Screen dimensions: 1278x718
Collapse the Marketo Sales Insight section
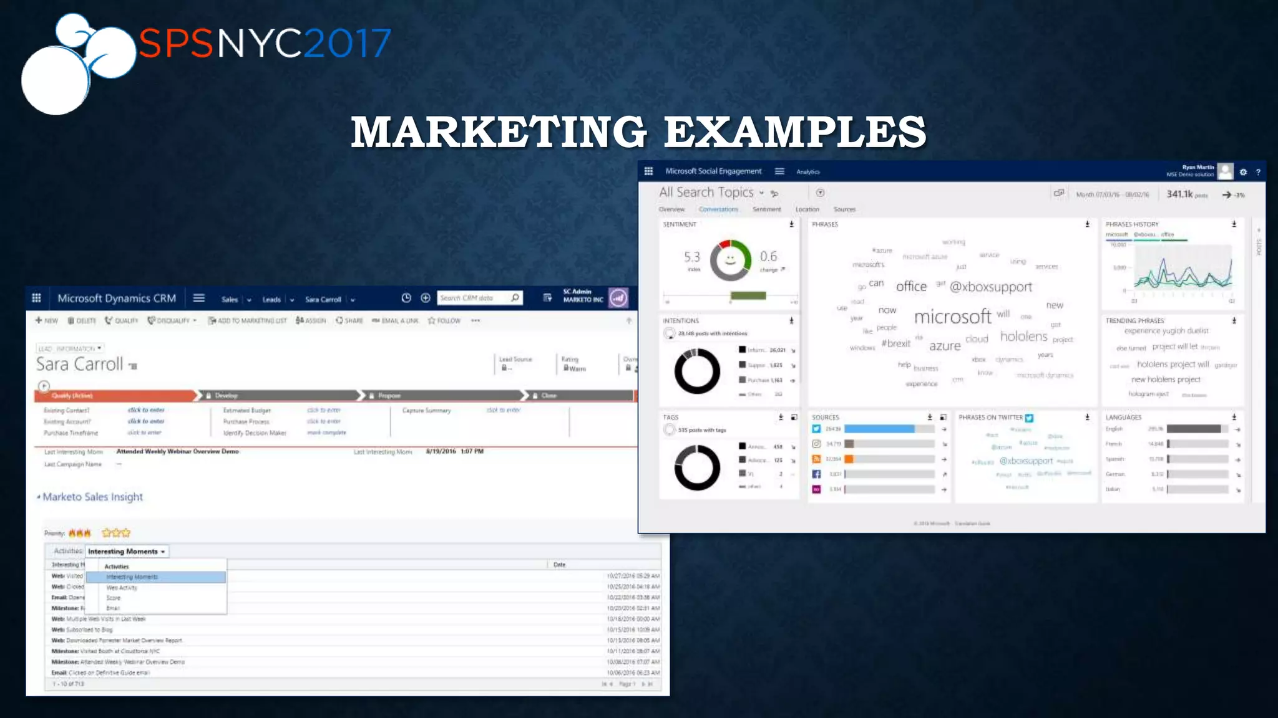pos(39,497)
